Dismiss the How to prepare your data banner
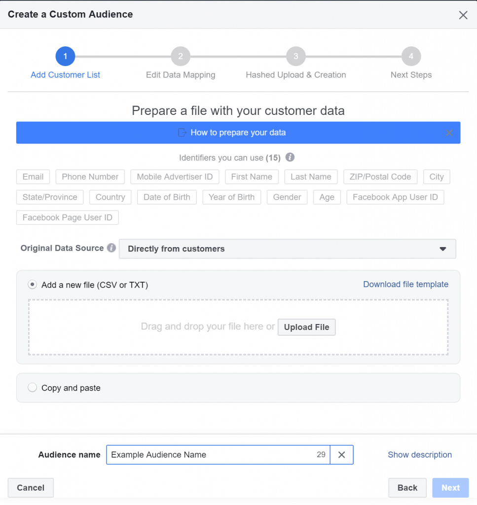The image size is (477, 505). click(x=449, y=133)
